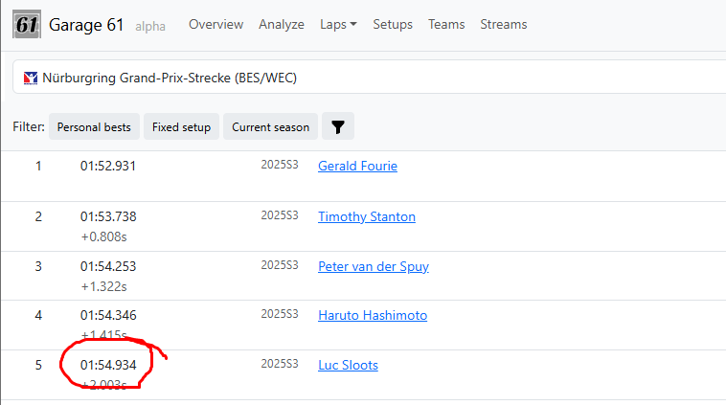This screenshot has width=726, height=405.
Task: Click the Garage 61 logo icon
Action: coord(27,24)
